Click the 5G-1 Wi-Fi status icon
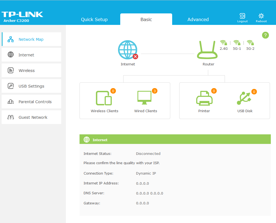This screenshot has height=223, width=276. 237,43
